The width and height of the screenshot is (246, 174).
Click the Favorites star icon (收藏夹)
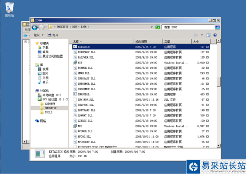(x=37, y=43)
